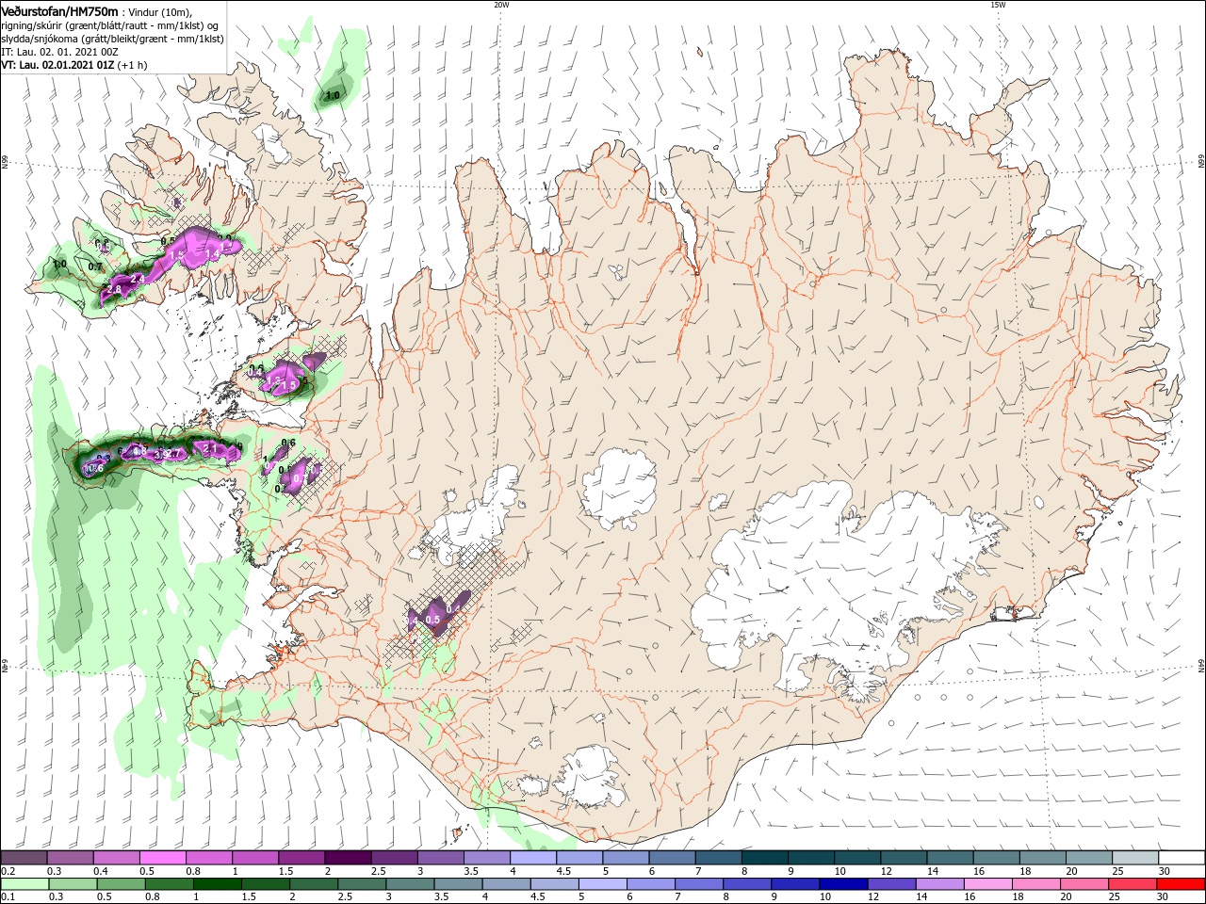Click the 'slydda/snjókoma' legend description line
Image resolution: width=1206 pixels, height=904 pixels.
112,39
